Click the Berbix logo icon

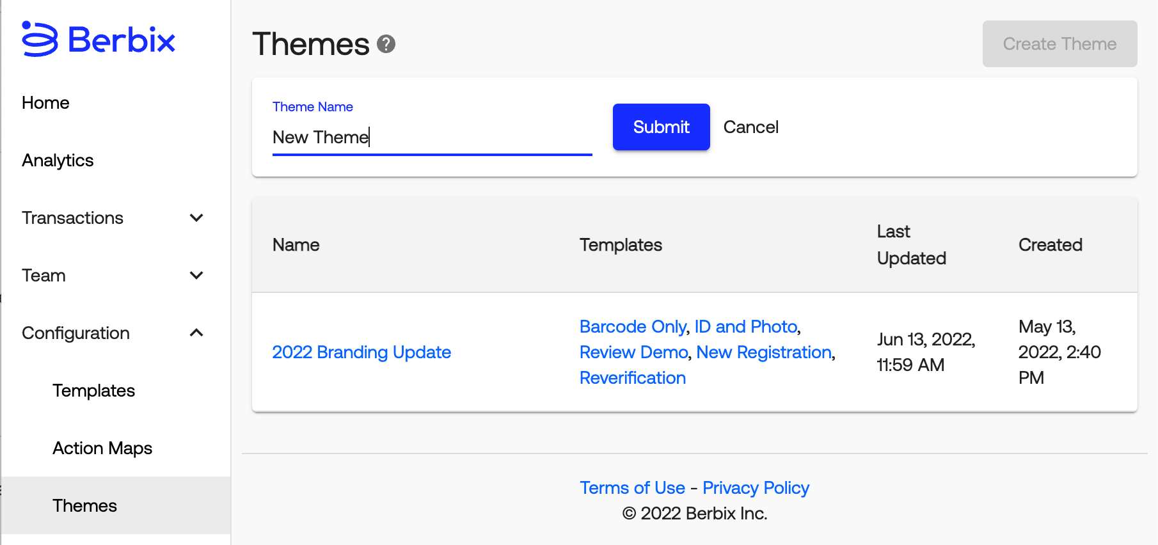tap(40, 39)
